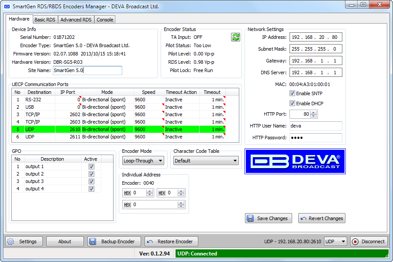Select the Advanced RDS tab
Viewport: 393px width, 262px height.
pos(76,20)
